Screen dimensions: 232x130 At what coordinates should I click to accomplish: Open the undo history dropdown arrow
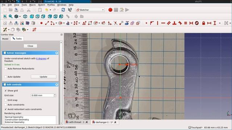click(50, 10)
